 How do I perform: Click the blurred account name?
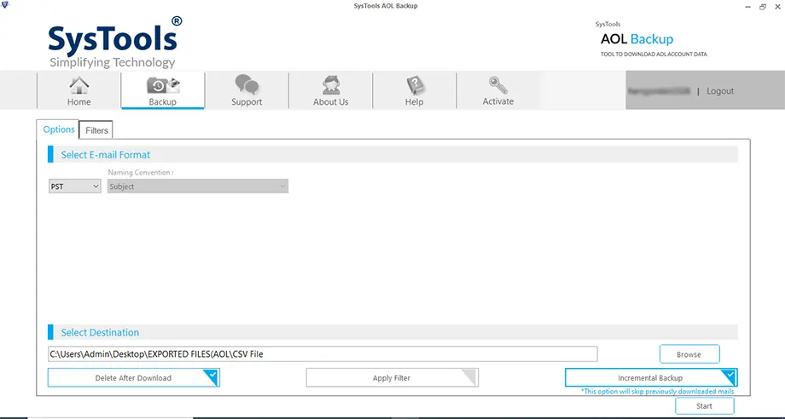[x=660, y=91]
